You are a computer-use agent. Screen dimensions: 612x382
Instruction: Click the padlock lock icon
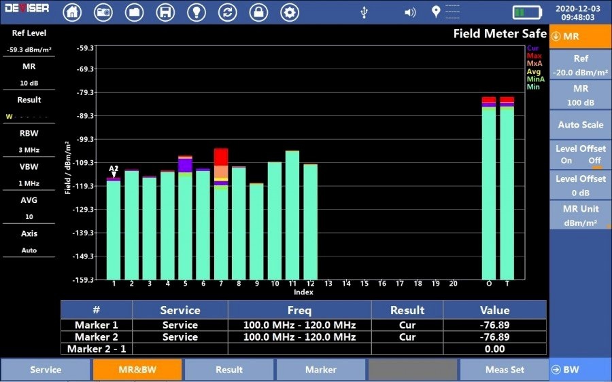258,12
